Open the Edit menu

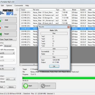(2, 6)
